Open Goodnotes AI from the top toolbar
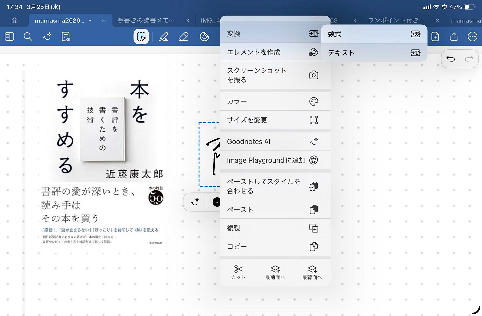Image resolution: width=482 pixels, height=316 pixels. 47,37
